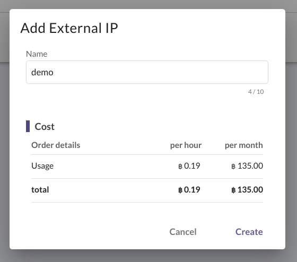
Task: Click the purple bar marker beside Cost
Action: click(x=28, y=126)
